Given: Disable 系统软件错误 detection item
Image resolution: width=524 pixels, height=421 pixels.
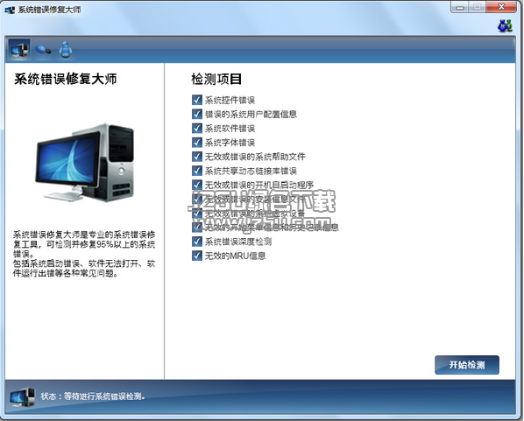Looking at the screenshot, I should (197, 128).
